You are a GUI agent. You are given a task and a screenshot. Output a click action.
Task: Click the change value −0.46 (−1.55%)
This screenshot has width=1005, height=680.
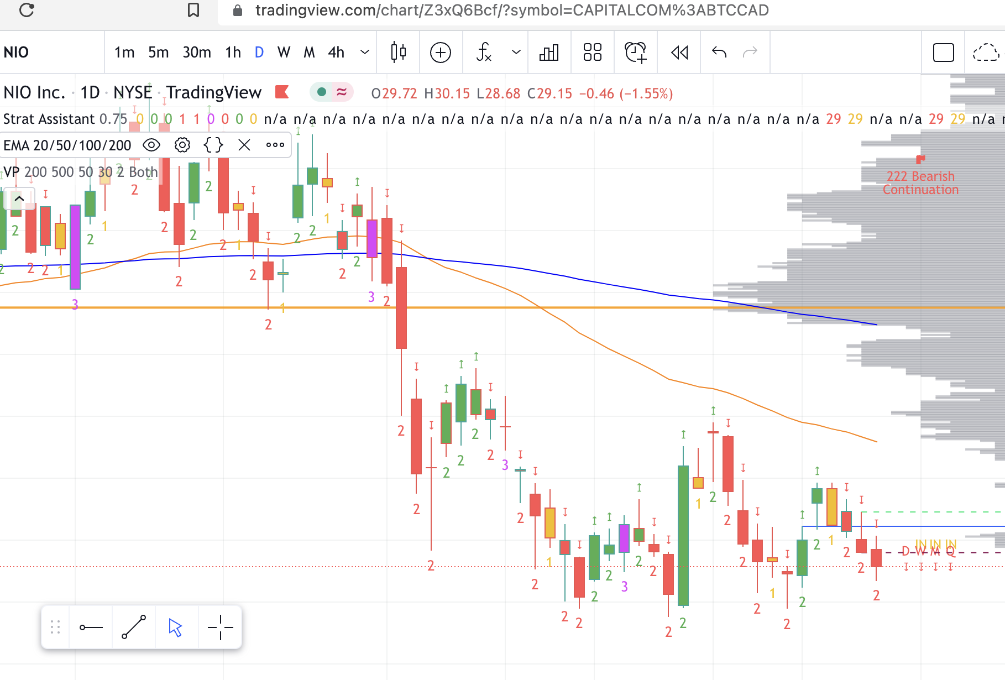pyautogui.click(x=626, y=93)
